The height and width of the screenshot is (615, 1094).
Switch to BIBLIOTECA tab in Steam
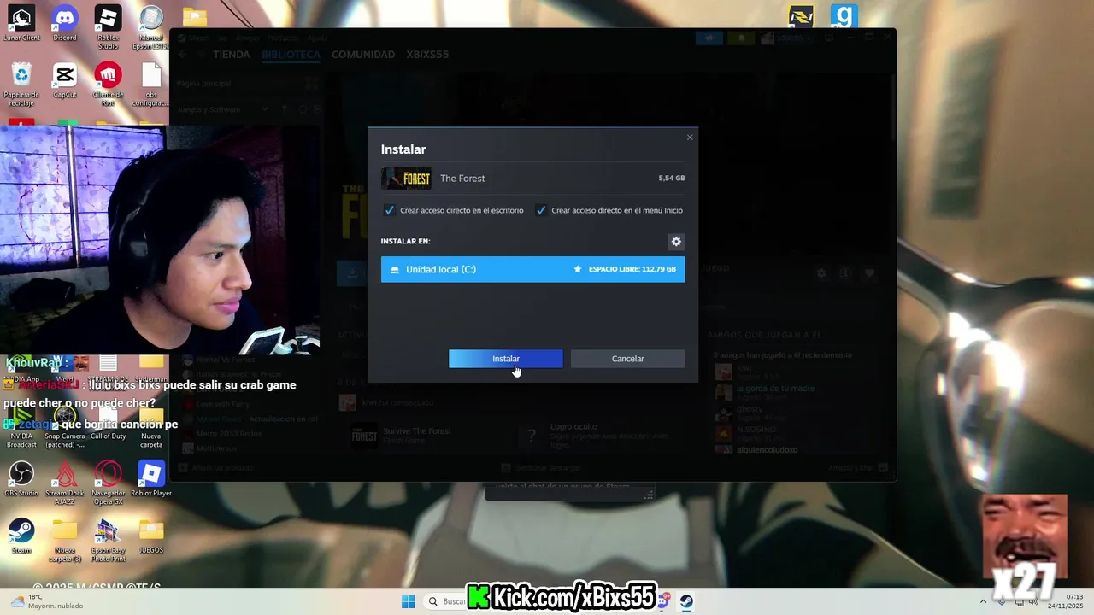(x=291, y=55)
